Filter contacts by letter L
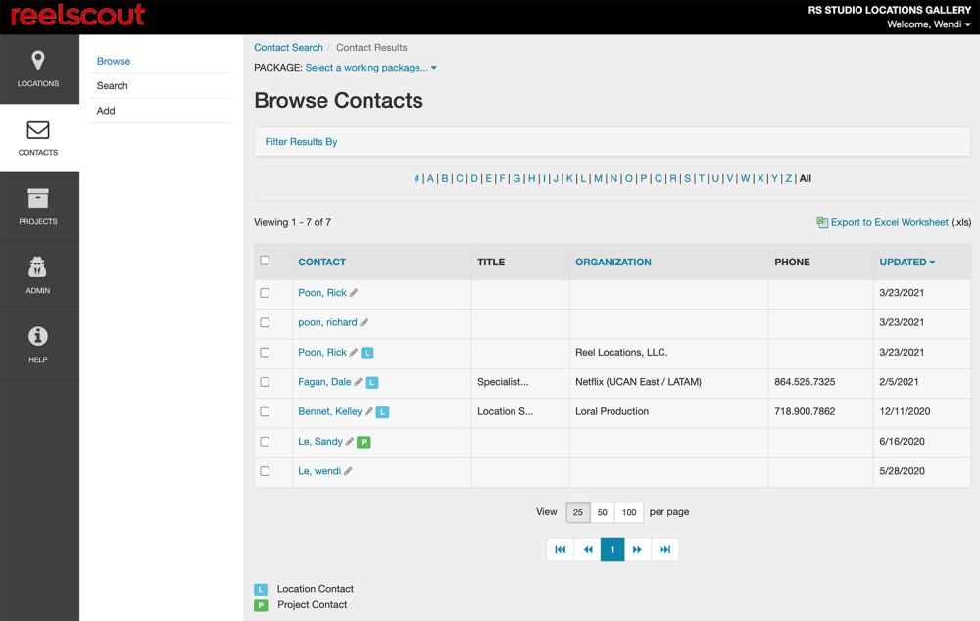The image size is (980, 621). [x=583, y=178]
